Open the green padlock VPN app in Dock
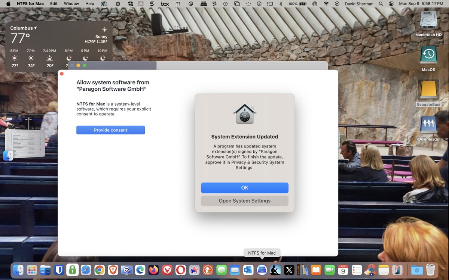449x280 pixels. tap(72, 270)
